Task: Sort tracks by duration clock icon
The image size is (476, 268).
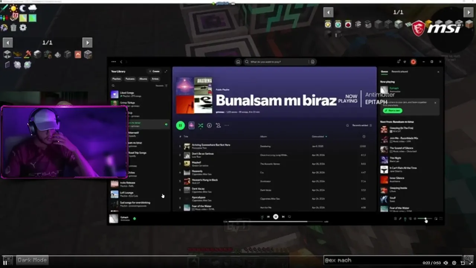Action: tap(364, 137)
